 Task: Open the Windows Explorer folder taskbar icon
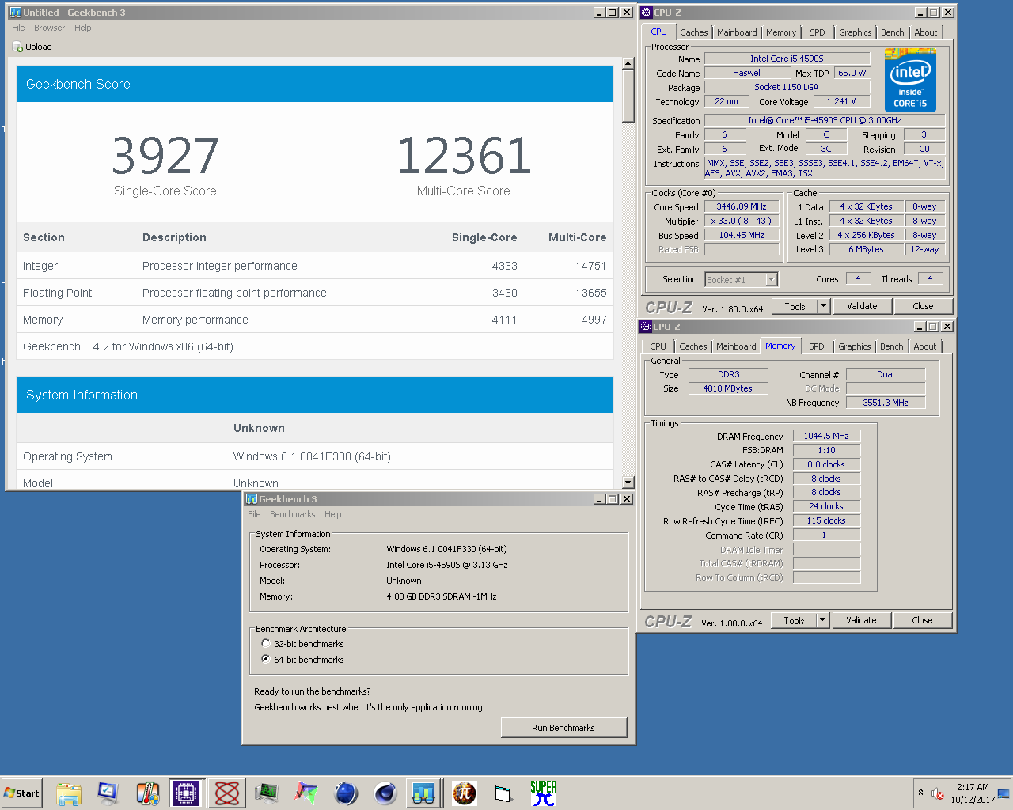[x=69, y=793]
